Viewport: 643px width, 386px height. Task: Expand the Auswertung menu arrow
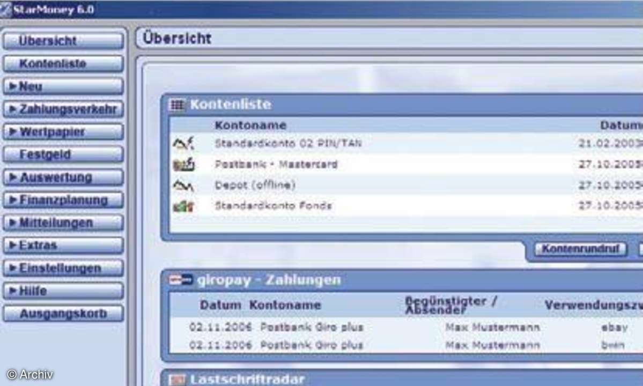[13, 177]
